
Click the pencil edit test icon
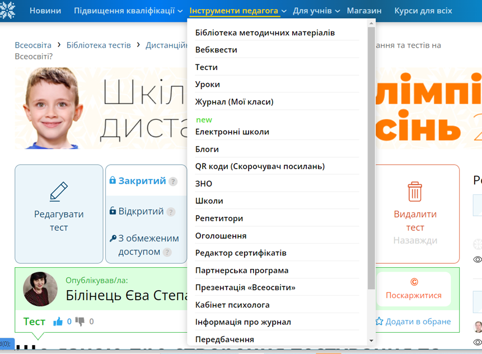click(59, 192)
